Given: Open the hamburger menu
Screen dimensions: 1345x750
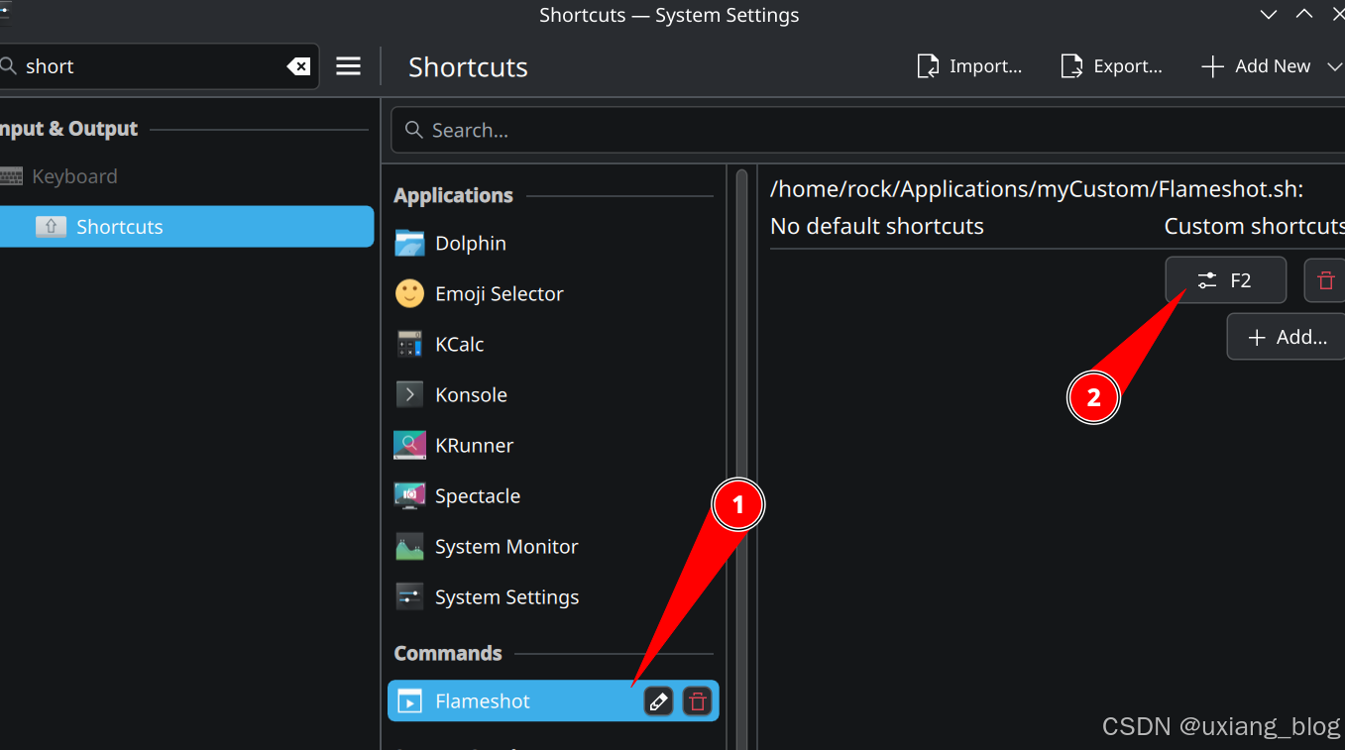Looking at the screenshot, I should coord(348,66).
